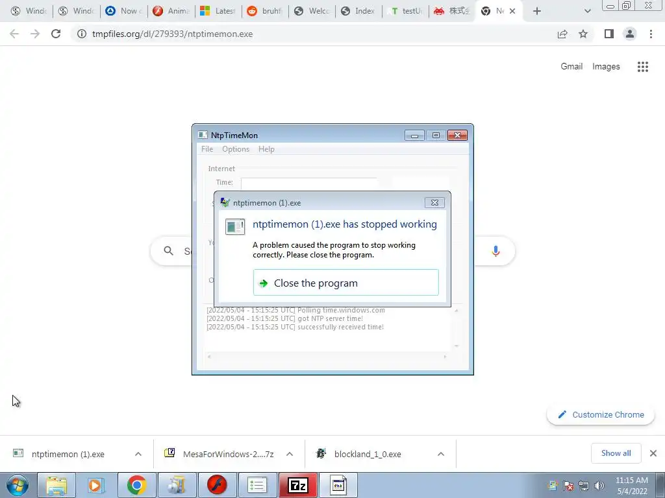Expand the tab search dropdown

coord(587,11)
